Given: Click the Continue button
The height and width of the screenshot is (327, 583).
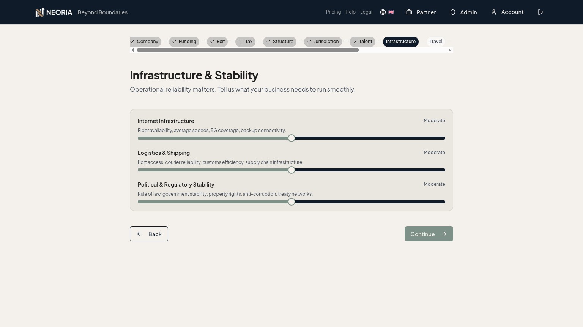Looking at the screenshot, I should click(x=429, y=234).
